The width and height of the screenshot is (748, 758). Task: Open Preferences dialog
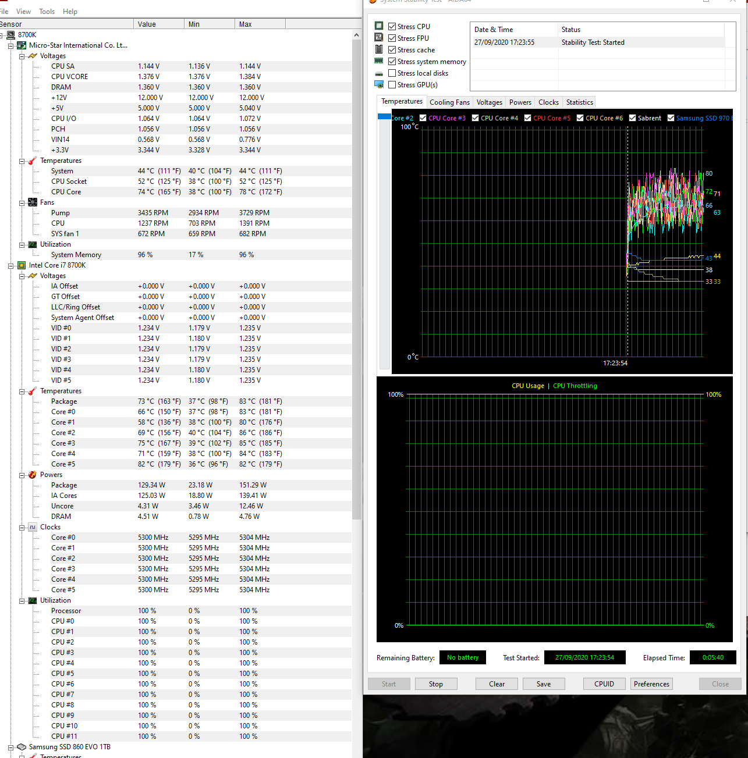point(651,684)
